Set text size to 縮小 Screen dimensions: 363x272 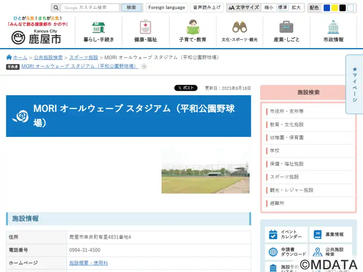(269, 8)
